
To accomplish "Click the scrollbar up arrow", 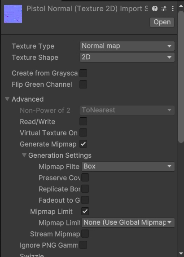I will (181, 6).
